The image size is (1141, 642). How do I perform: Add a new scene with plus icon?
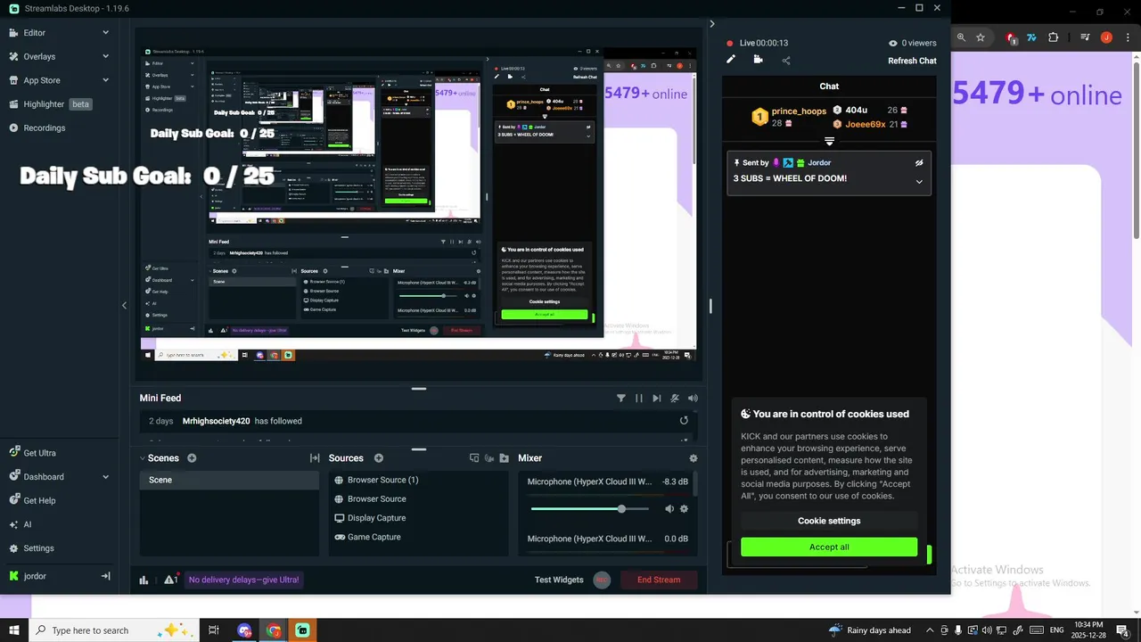(x=192, y=458)
